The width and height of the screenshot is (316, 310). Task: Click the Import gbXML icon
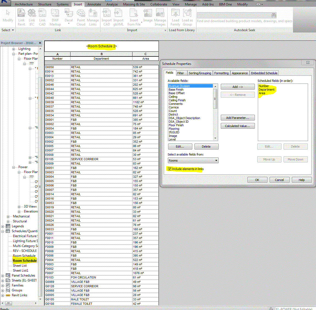(x=118, y=13)
